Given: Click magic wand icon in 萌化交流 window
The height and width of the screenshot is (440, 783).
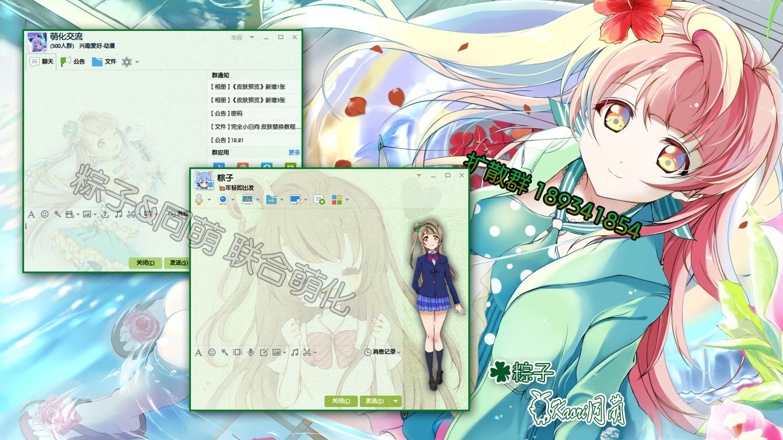Looking at the screenshot, I should 57,214.
